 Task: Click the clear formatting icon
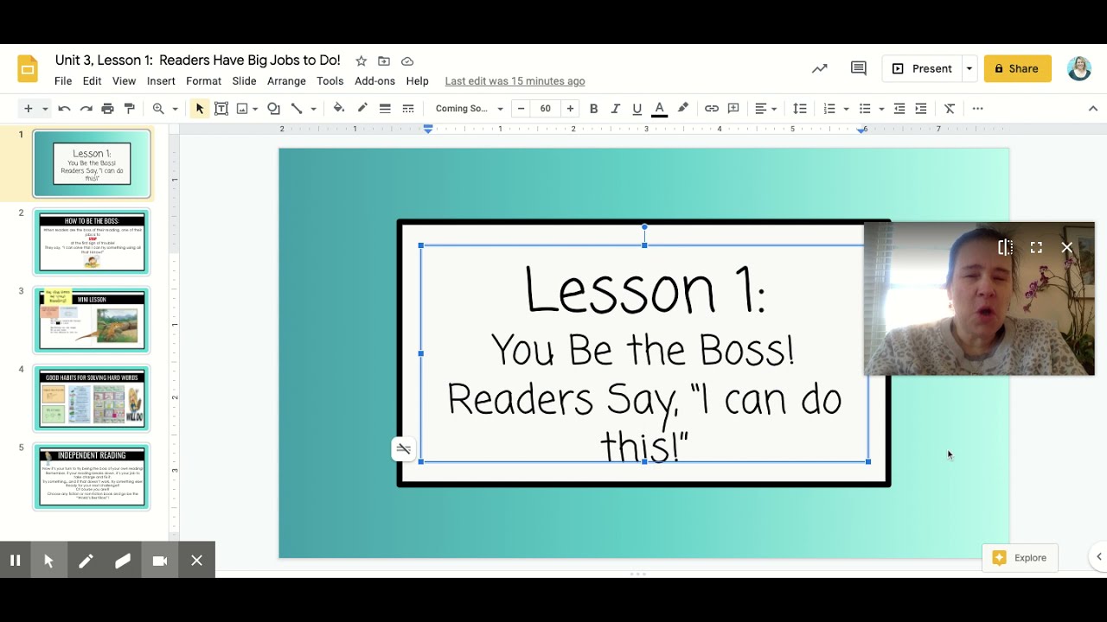coord(950,109)
